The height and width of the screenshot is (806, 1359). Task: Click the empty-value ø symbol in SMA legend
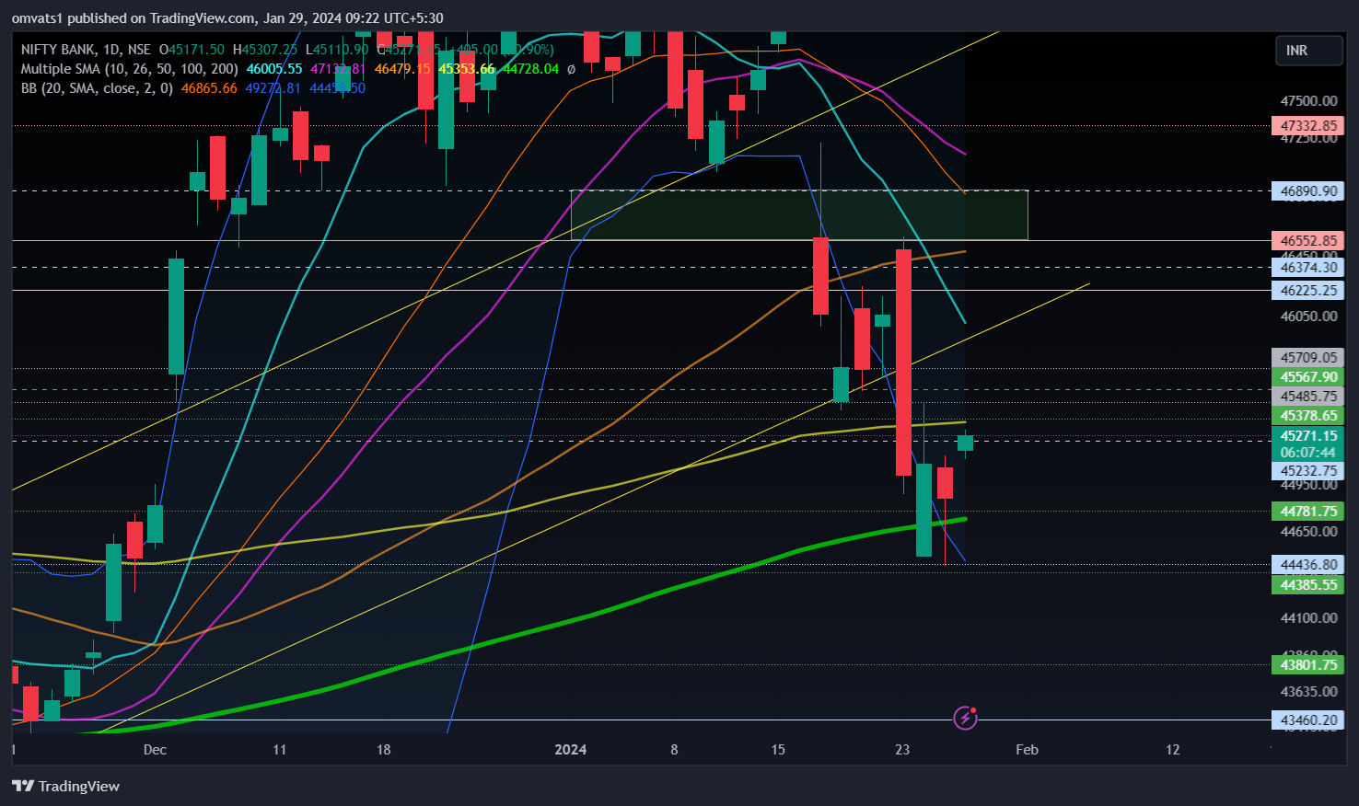[571, 69]
